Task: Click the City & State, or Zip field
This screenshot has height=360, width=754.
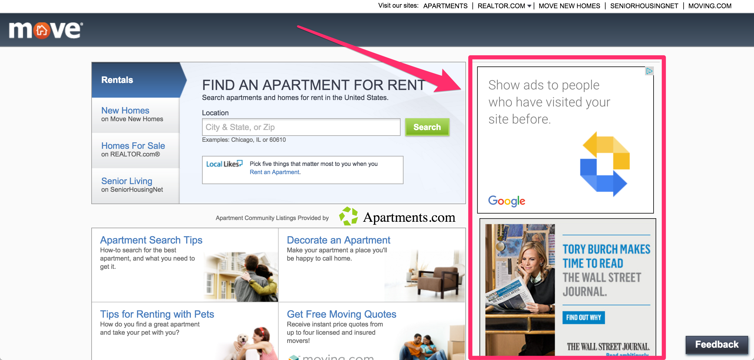Action: [x=301, y=127]
